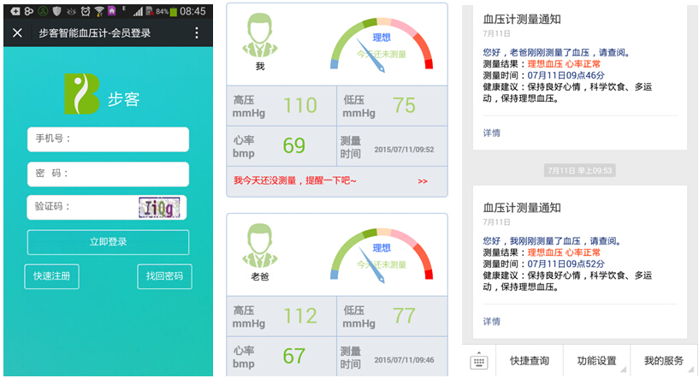Close the login page with X icon
The height and width of the screenshot is (390, 699).
pos(17,33)
